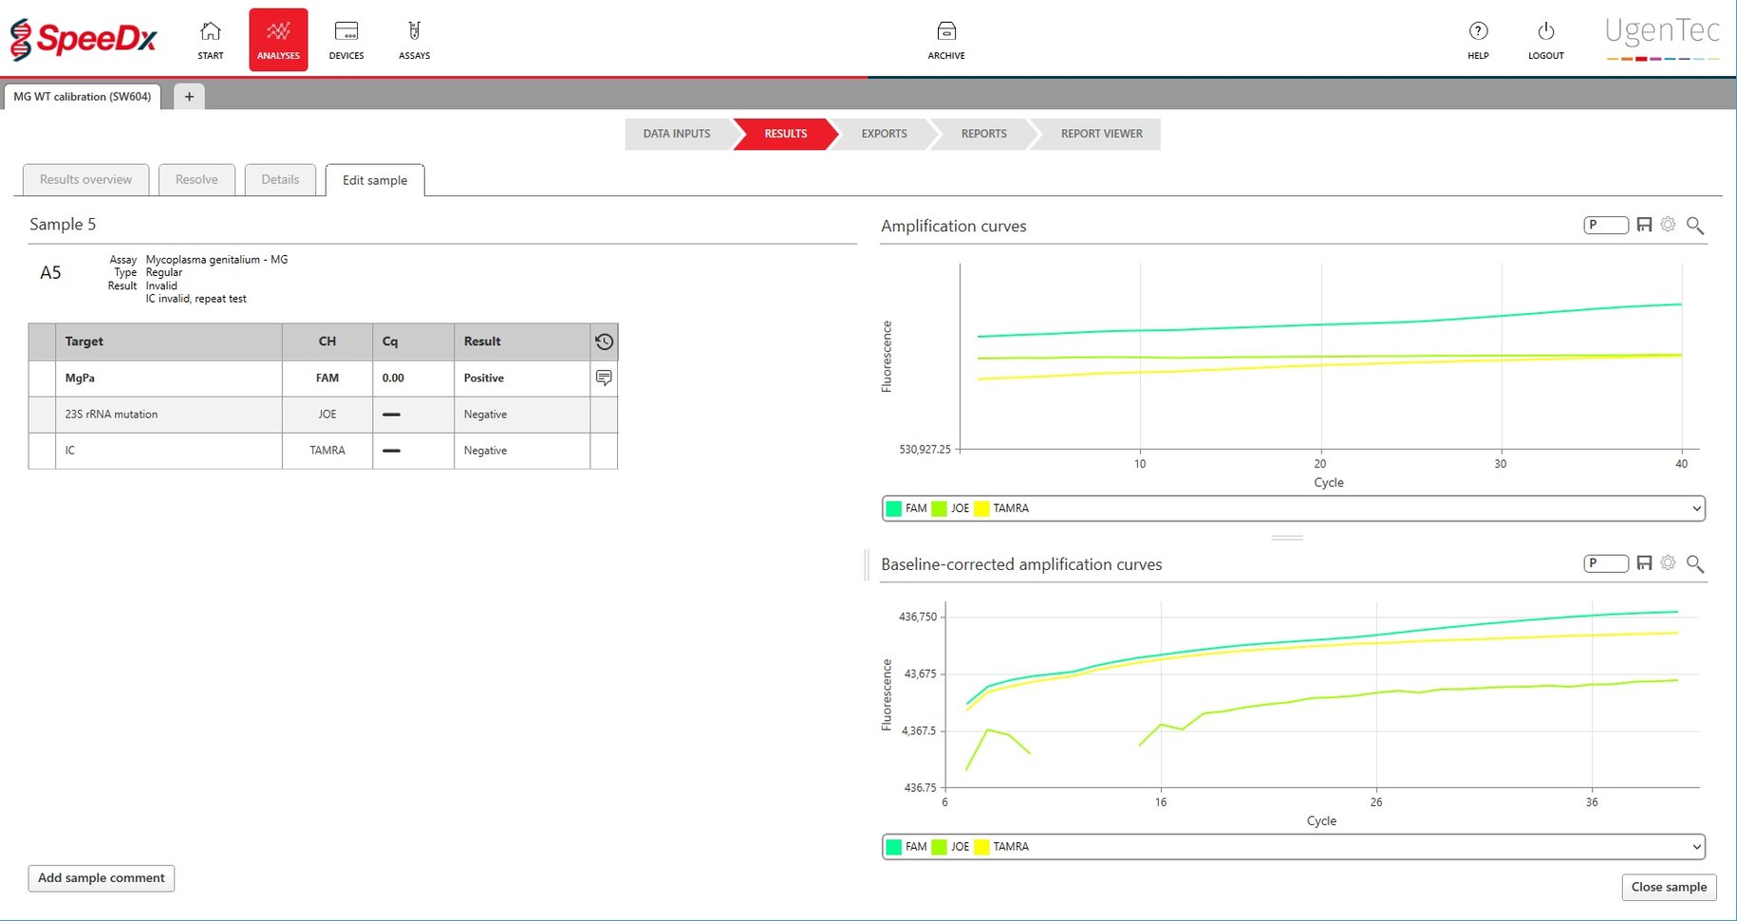Open the Assays section
1737x921 pixels.
click(414, 38)
